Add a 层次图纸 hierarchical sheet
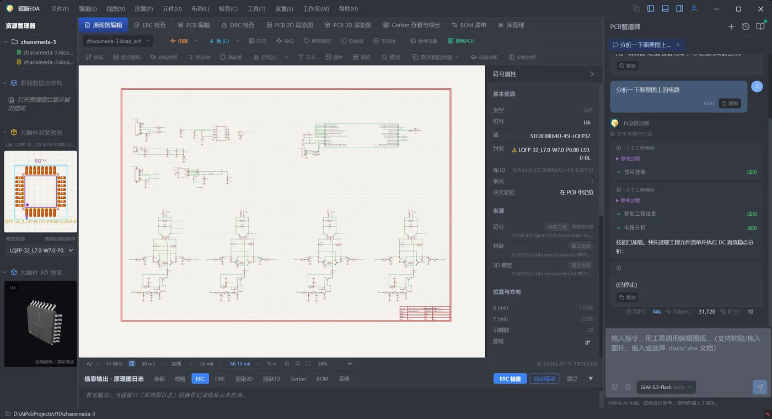Viewport: 772px width, 419px height. click(x=126, y=57)
